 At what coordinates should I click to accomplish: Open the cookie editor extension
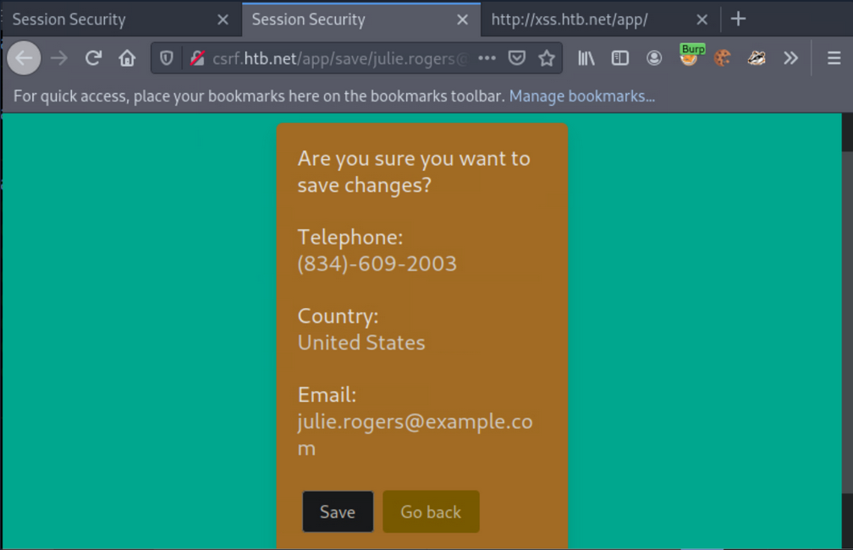pos(722,58)
